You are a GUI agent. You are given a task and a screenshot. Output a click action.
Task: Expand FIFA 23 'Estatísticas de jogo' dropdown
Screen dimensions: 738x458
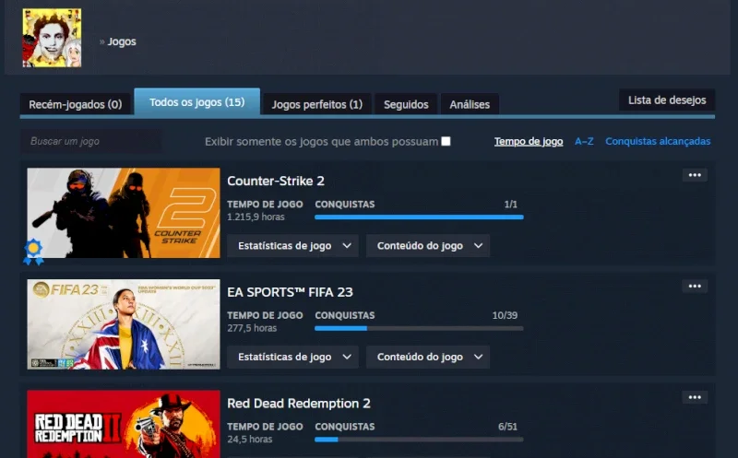pos(292,357)
